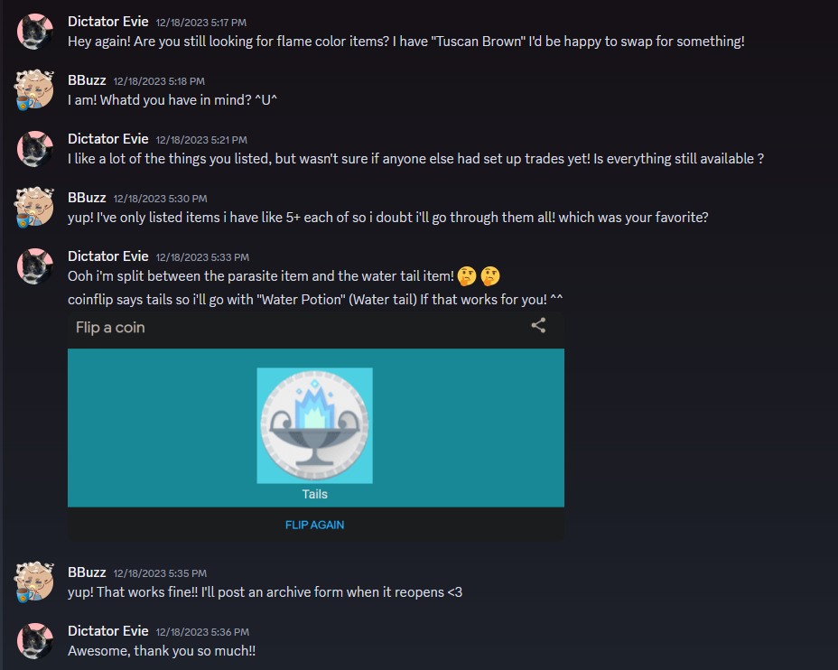This screenshot has height=670, width=838.
Task: Click the first thinking face emoji
Action: (x=467, y=276)
